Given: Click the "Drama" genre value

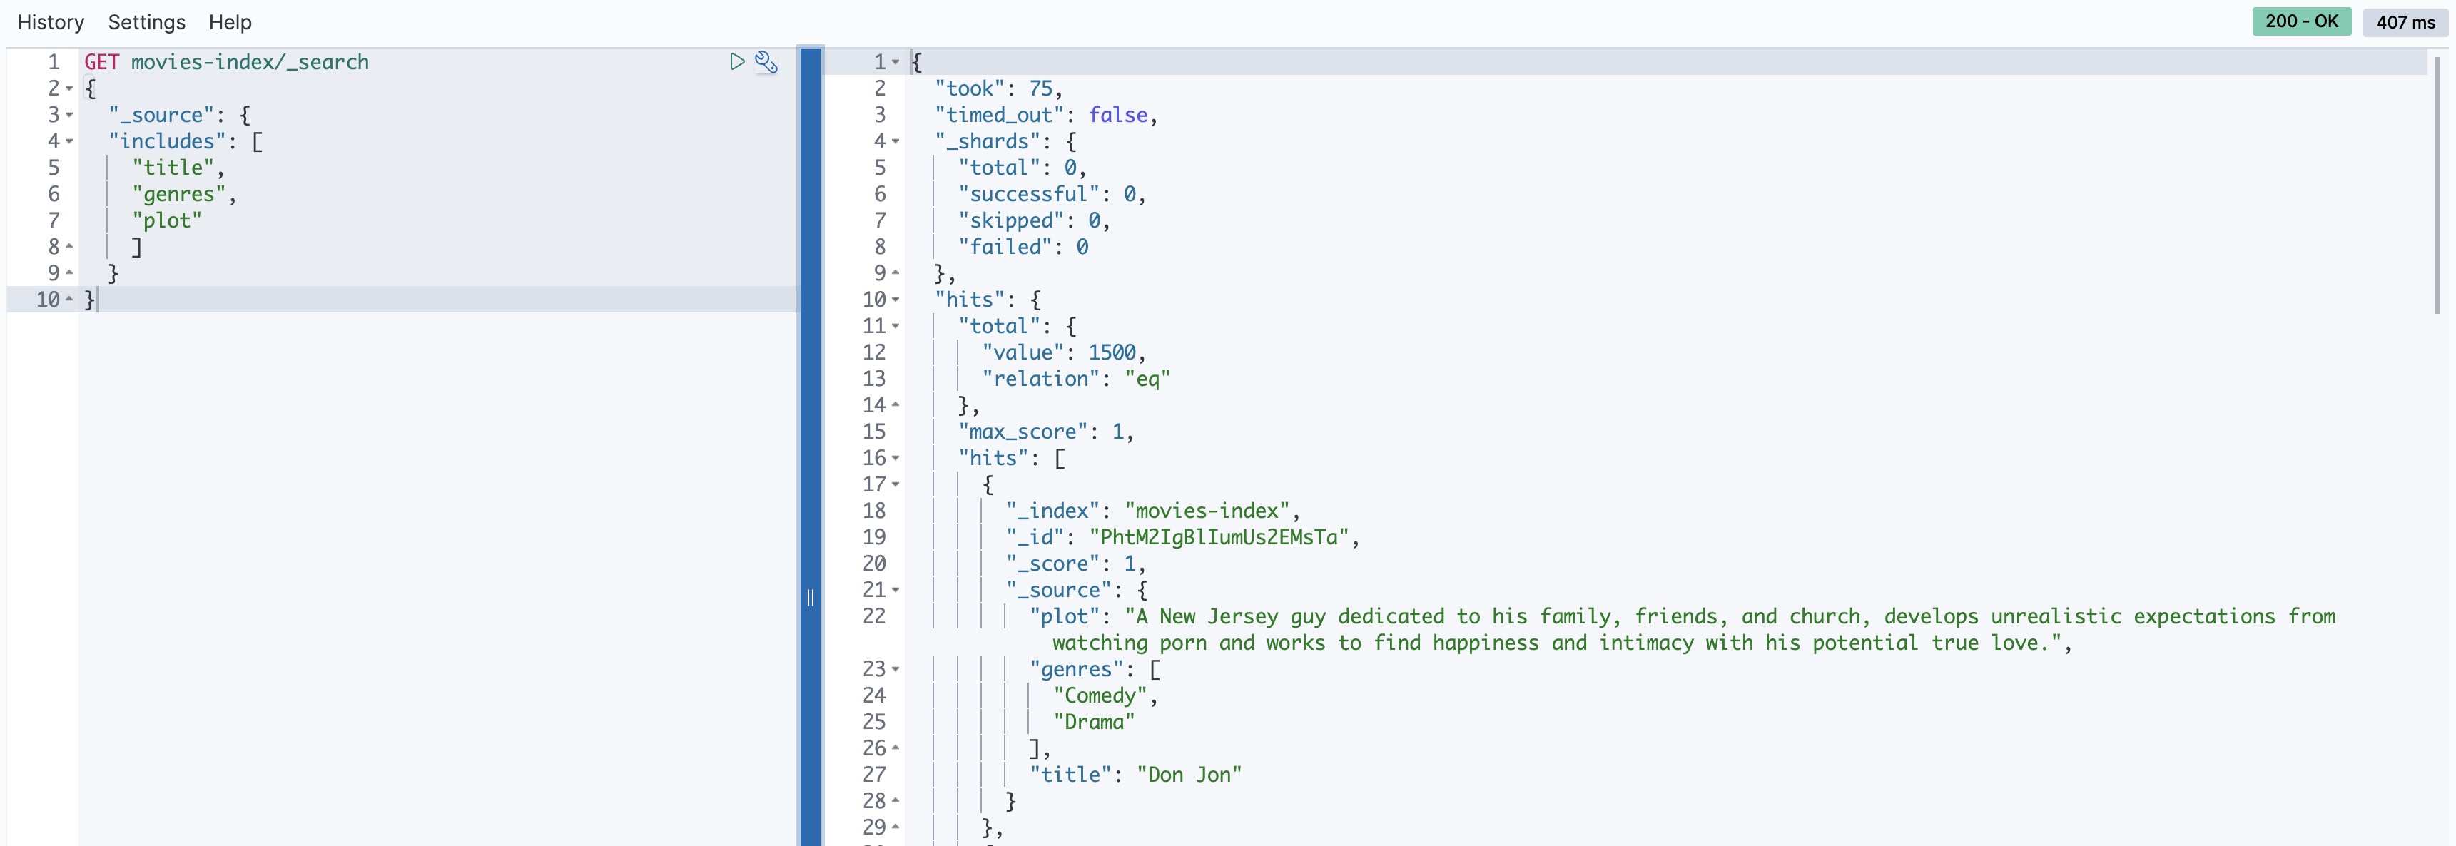Looking at the screenshot, I should point(1094,723).
